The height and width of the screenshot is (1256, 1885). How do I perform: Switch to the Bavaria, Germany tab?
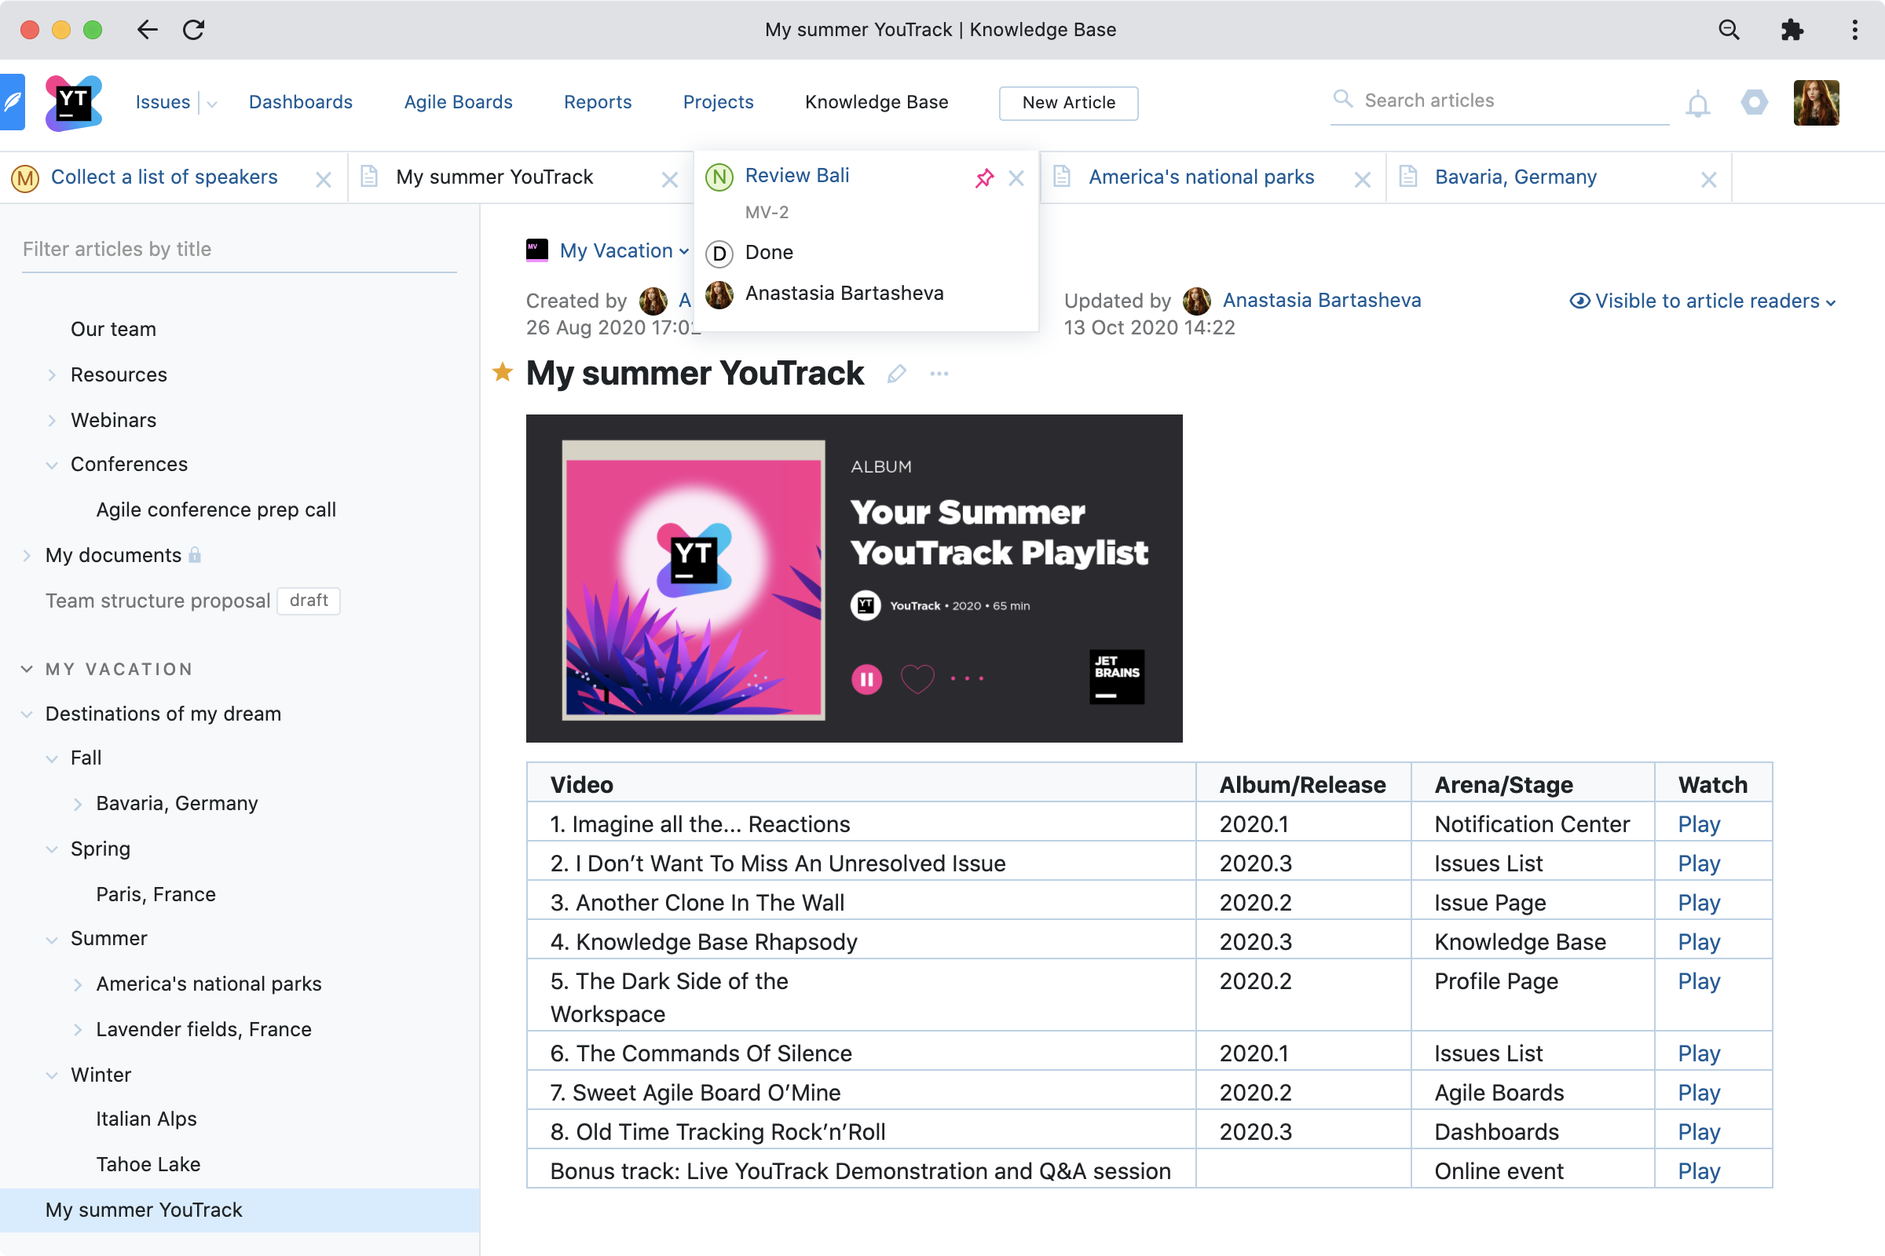(x=1516, y=176)
